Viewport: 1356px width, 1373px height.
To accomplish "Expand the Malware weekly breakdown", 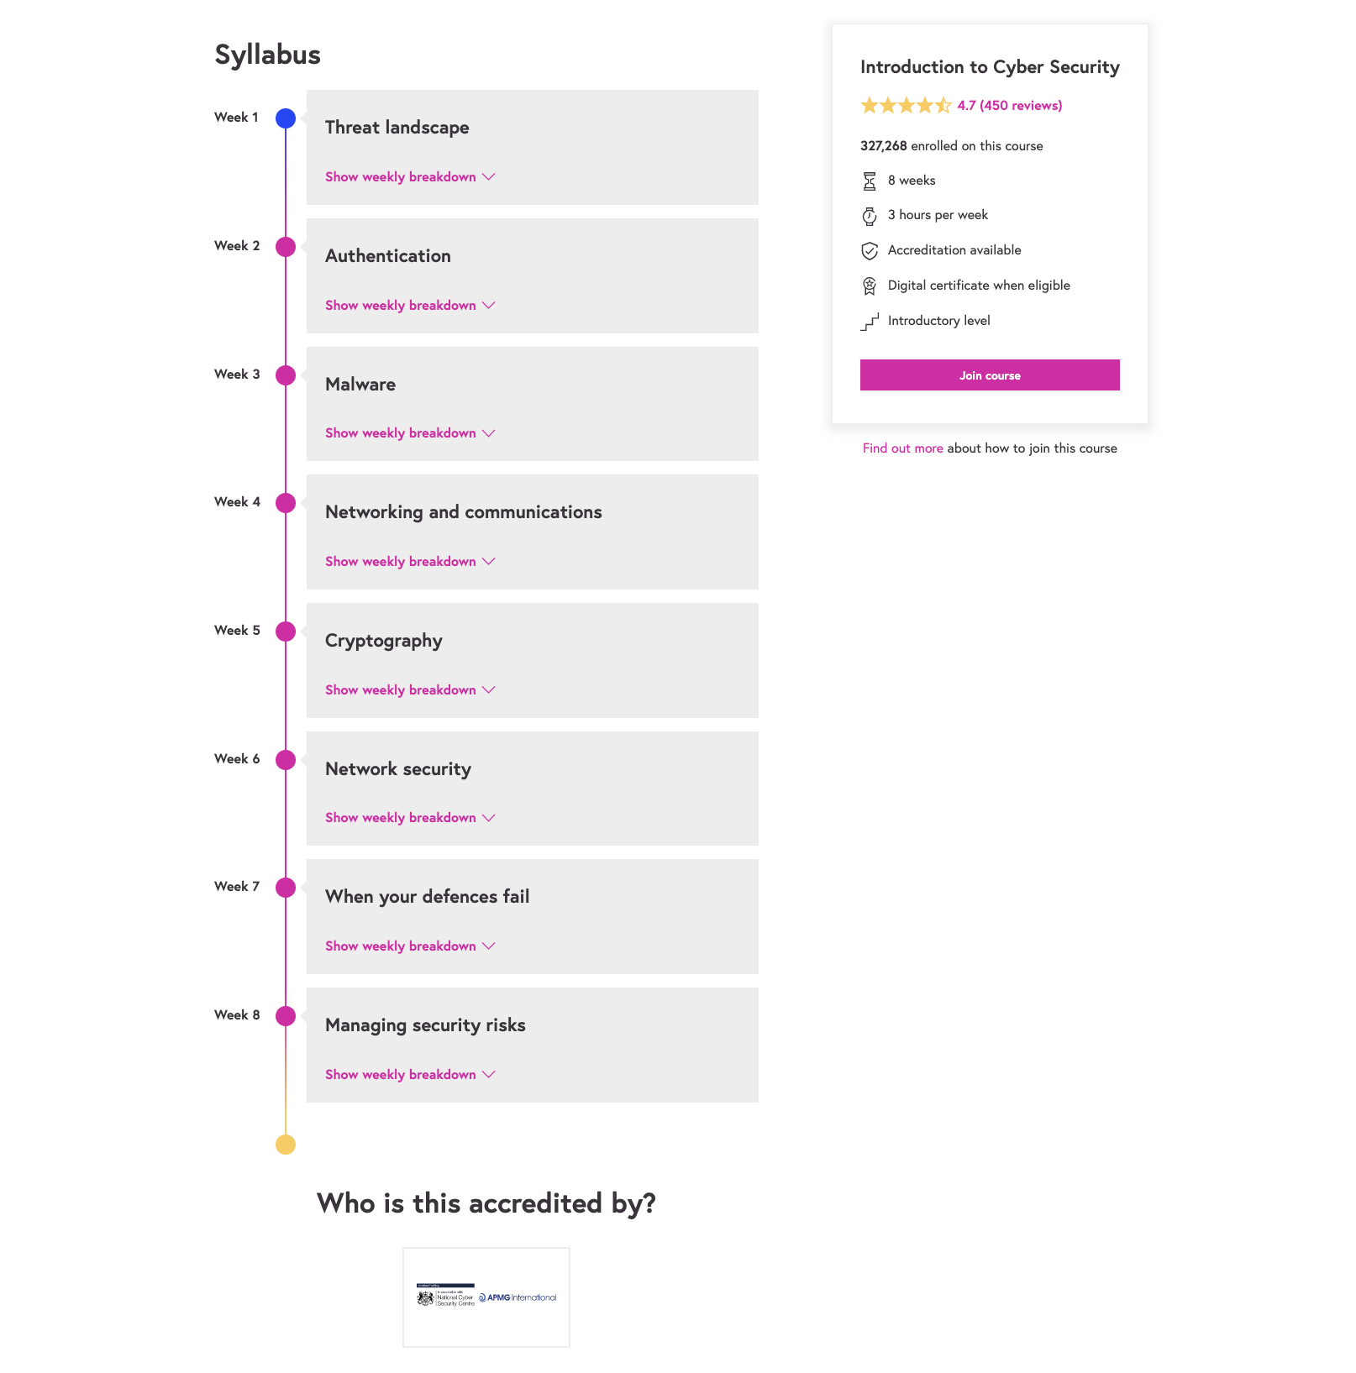I will pos(410,433).
